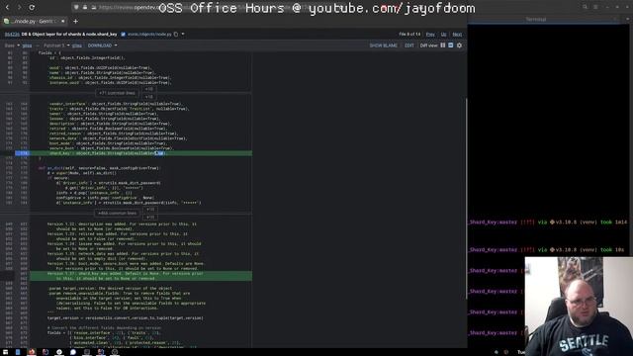The width and height of the screenshot is (633, 356).
Task: Open the red-orange taskbar app icon
Action: tap(32, 352)
